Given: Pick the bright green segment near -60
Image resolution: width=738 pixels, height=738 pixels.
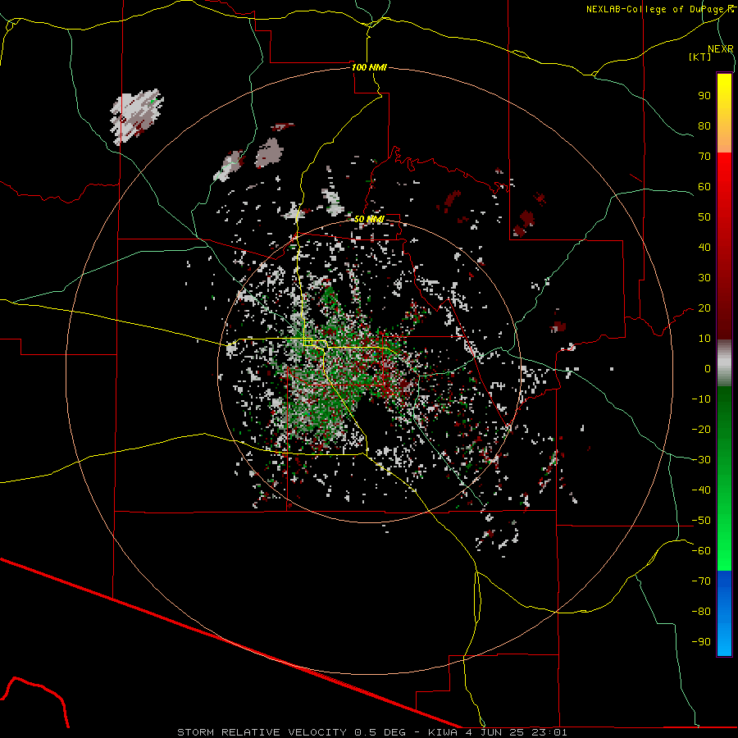Looking at the screenshot, I should point(724,551).
